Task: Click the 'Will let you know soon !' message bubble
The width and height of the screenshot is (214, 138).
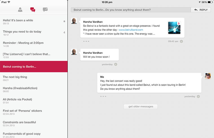Action: pos(100,55)
